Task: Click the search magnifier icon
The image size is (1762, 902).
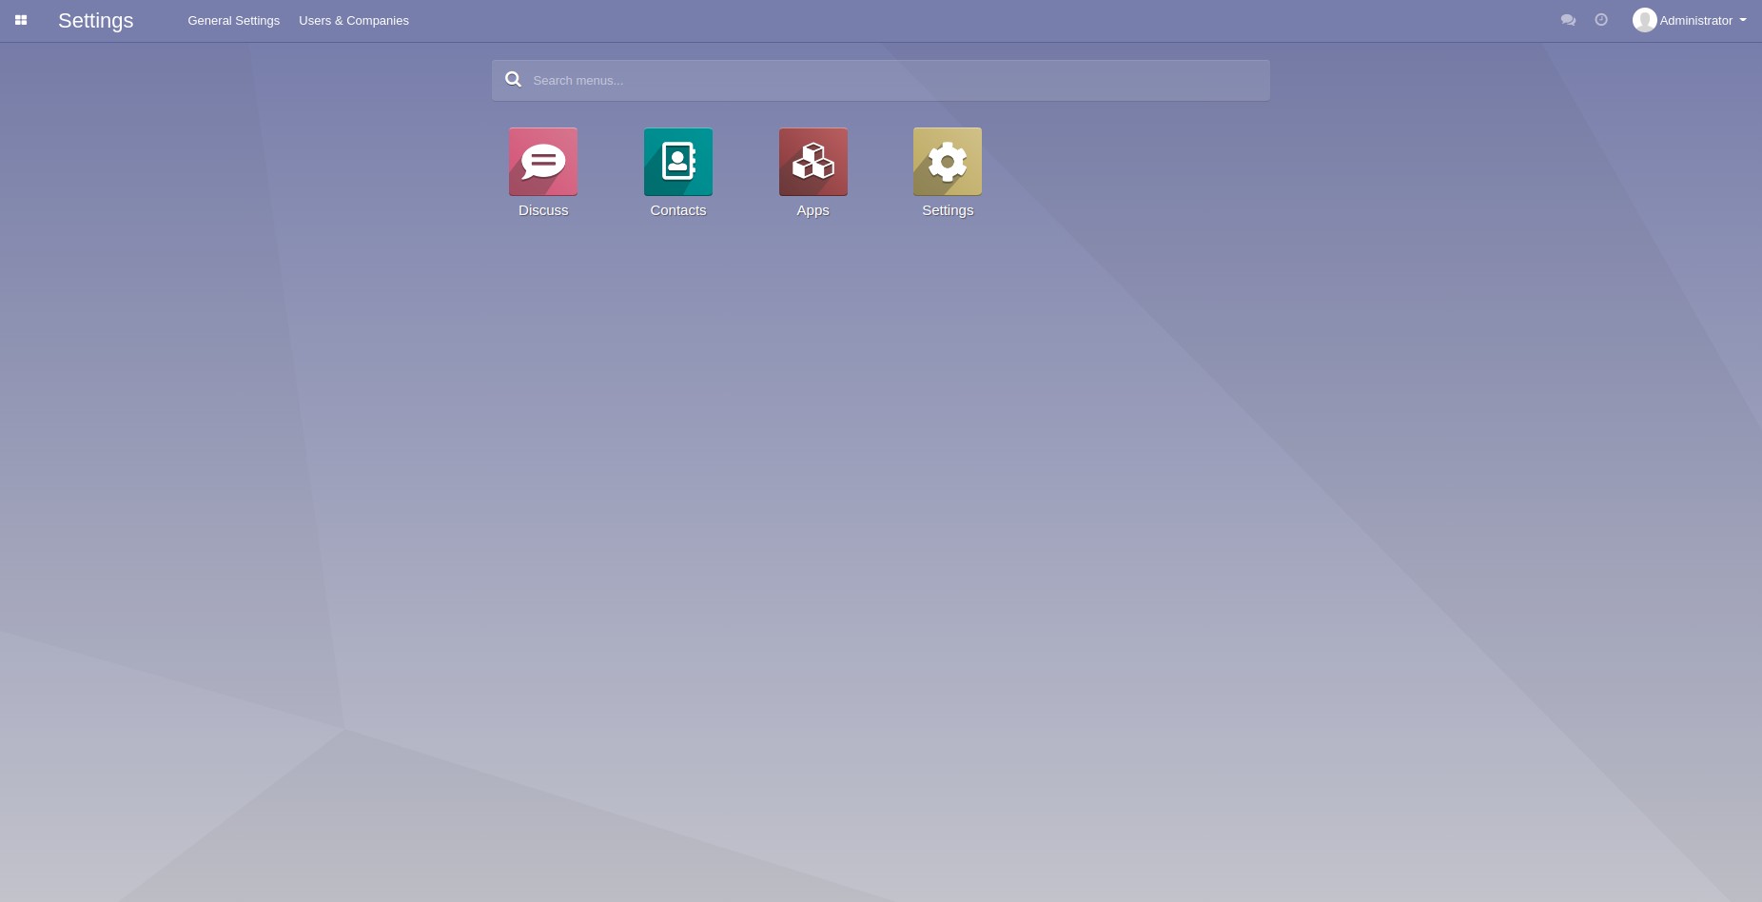Action: 513,80
